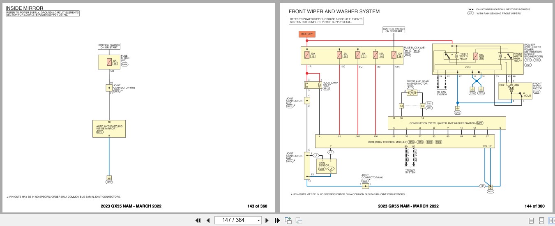Viewport: 555px width, 226px height.
Task: Click AUTO ANTI-DAZZLING INSIDE MIRROR component box
Action: (x=109, y=129)
